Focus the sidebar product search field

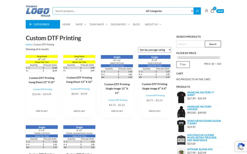(x=191, y=44)
